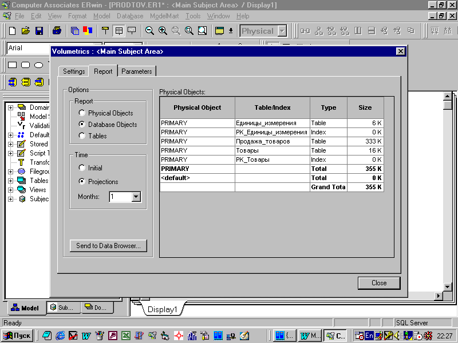Open the Model menu
This screenshot has height=343, width=458.
[102, 16]
